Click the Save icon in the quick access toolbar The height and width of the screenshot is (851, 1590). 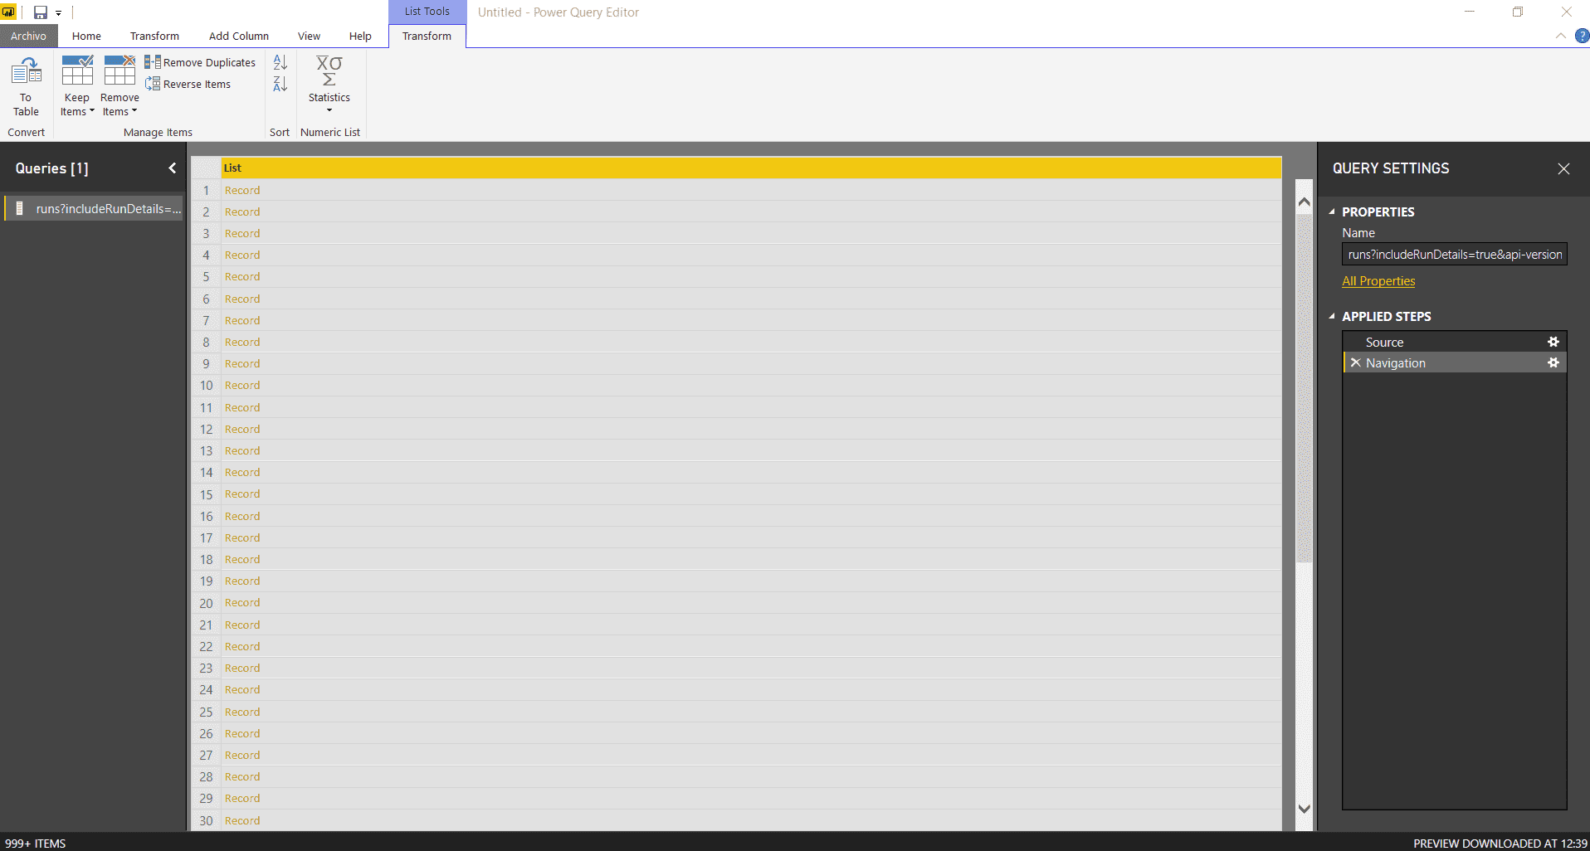[39, 12]
